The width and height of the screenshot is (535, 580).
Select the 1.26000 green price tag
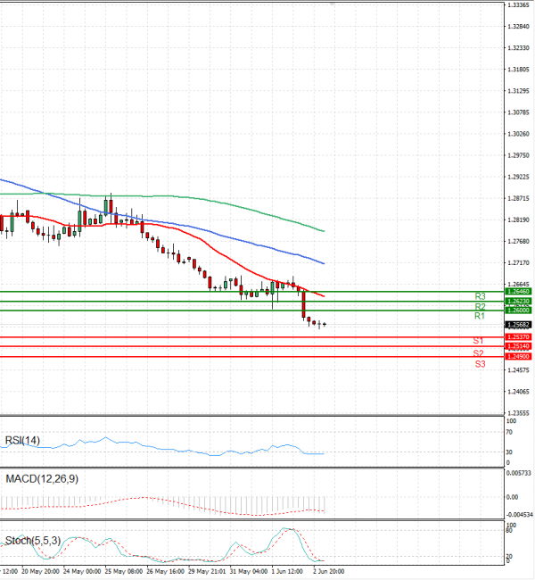518,310
